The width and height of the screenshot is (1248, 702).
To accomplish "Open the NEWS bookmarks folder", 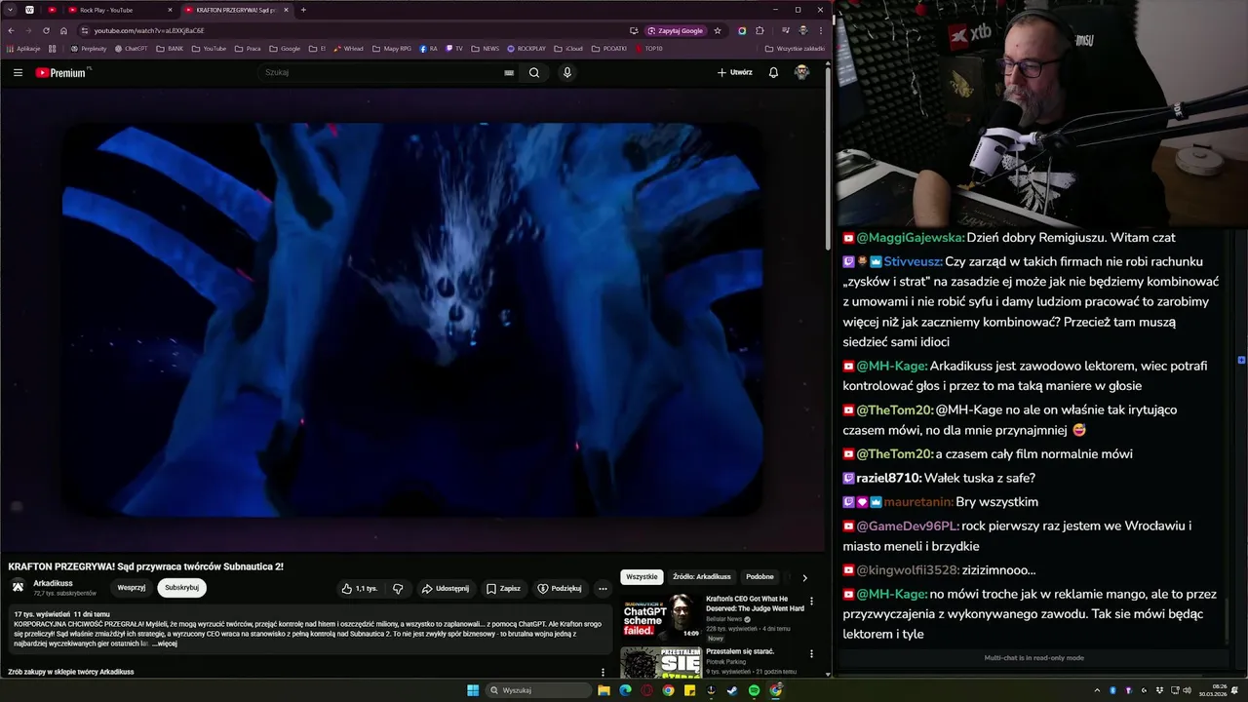I will tap(485, 48).
